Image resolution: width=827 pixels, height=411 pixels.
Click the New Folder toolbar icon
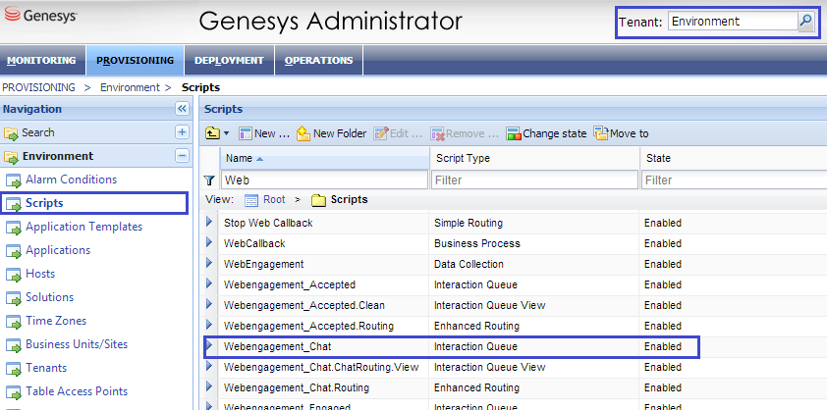tap(303, 133)
